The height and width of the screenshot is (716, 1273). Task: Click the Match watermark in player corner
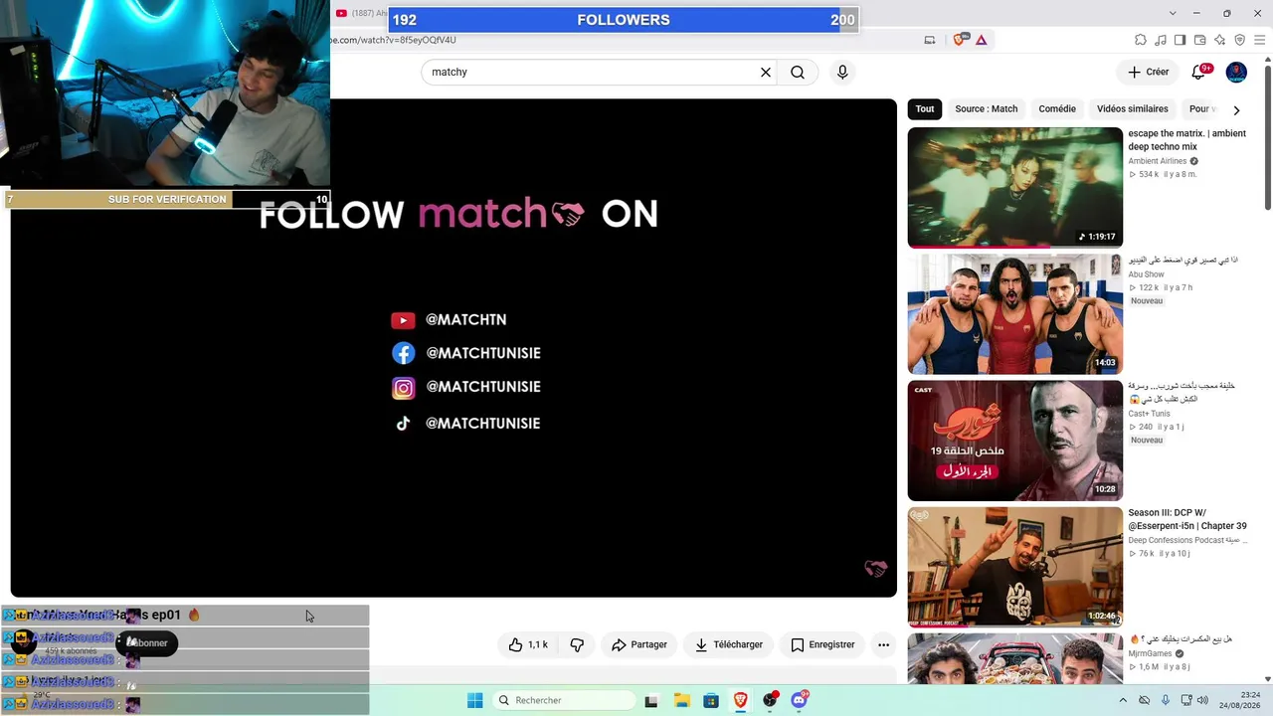(x=875, y=569)
